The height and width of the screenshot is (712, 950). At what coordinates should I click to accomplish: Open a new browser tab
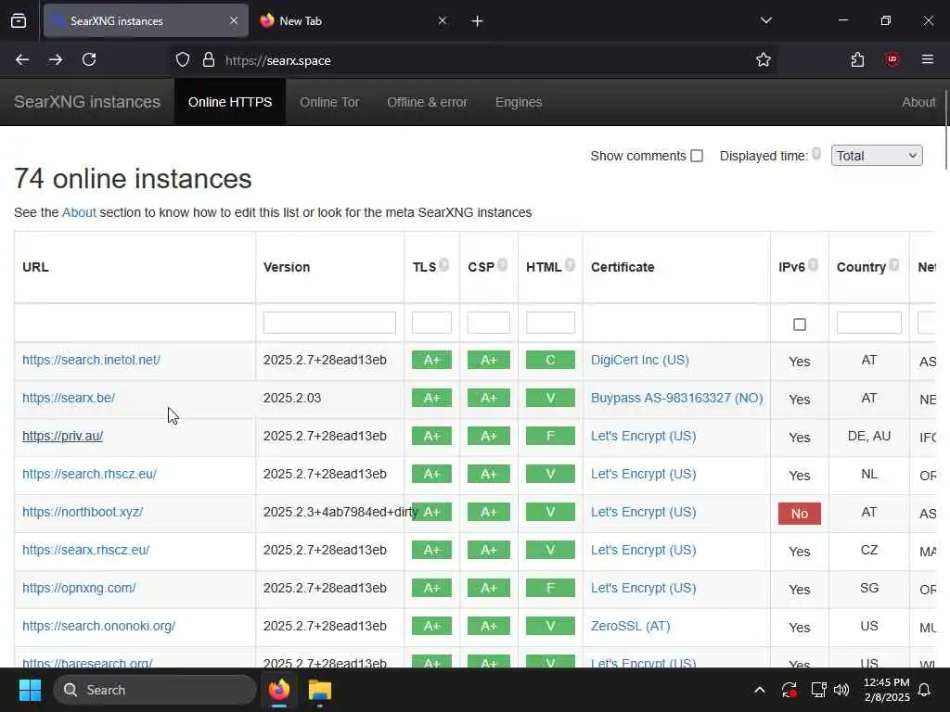pos(478,21)
